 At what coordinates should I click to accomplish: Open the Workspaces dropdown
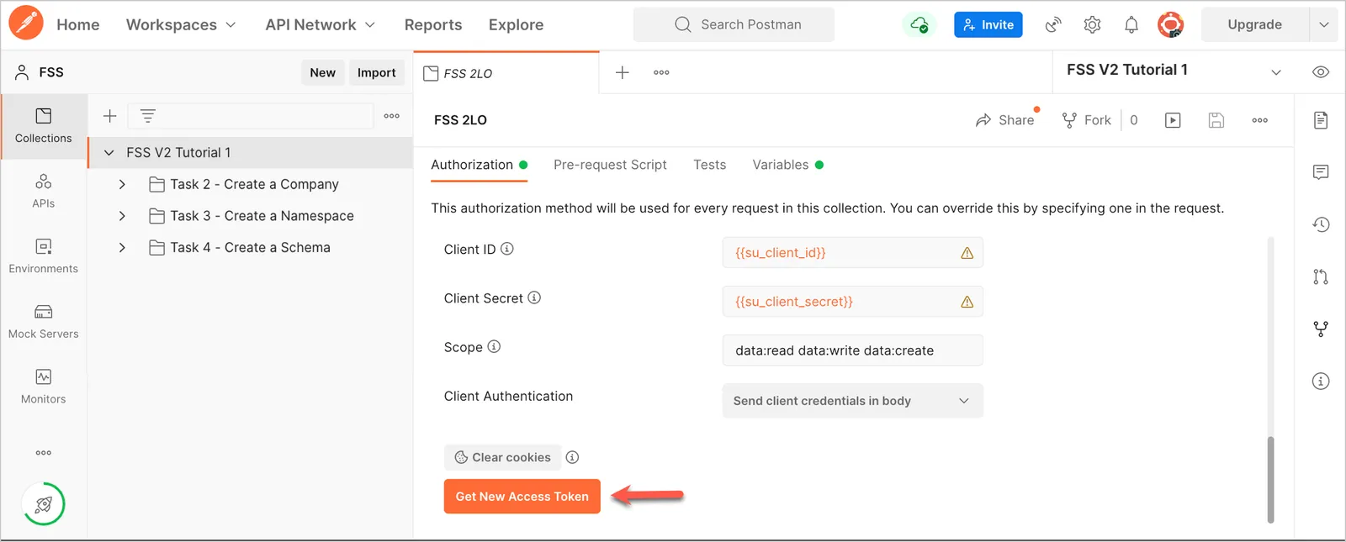click(181, 25)
